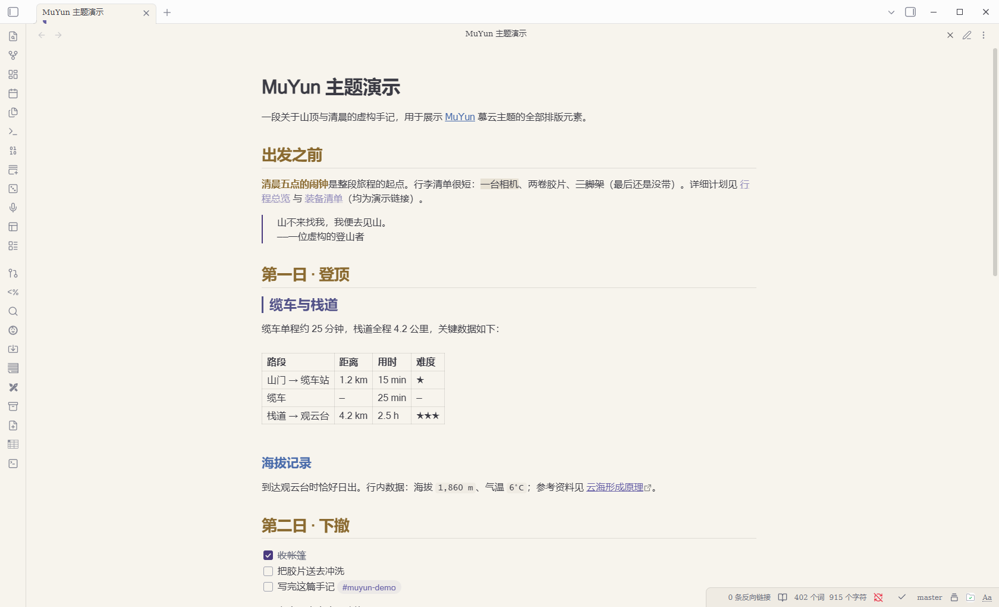
Task: Navigate back with the left arrow
Action: click(x=42, y=35)
